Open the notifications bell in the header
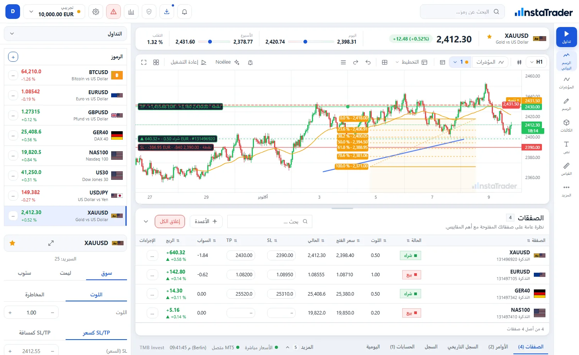The width and height of the screenshot is (579, 355). pyautogui.click(x=185, y=12)
